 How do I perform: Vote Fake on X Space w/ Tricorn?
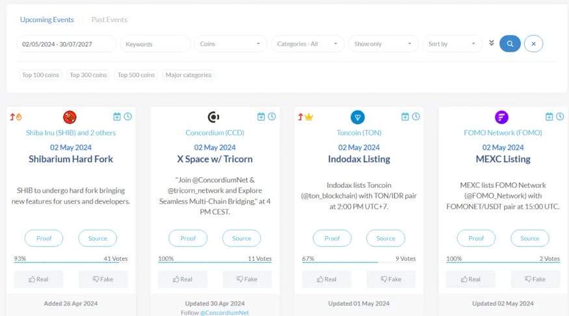247,279
